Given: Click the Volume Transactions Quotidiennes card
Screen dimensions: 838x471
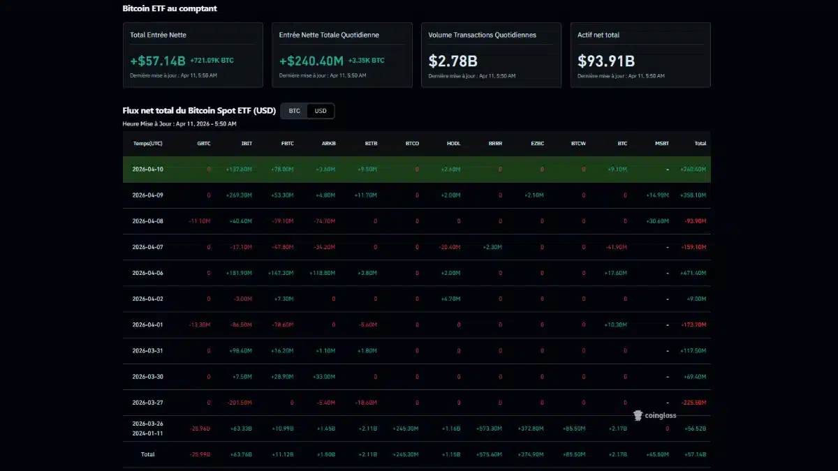Looking at the screenshot, I should click(491, 54).
